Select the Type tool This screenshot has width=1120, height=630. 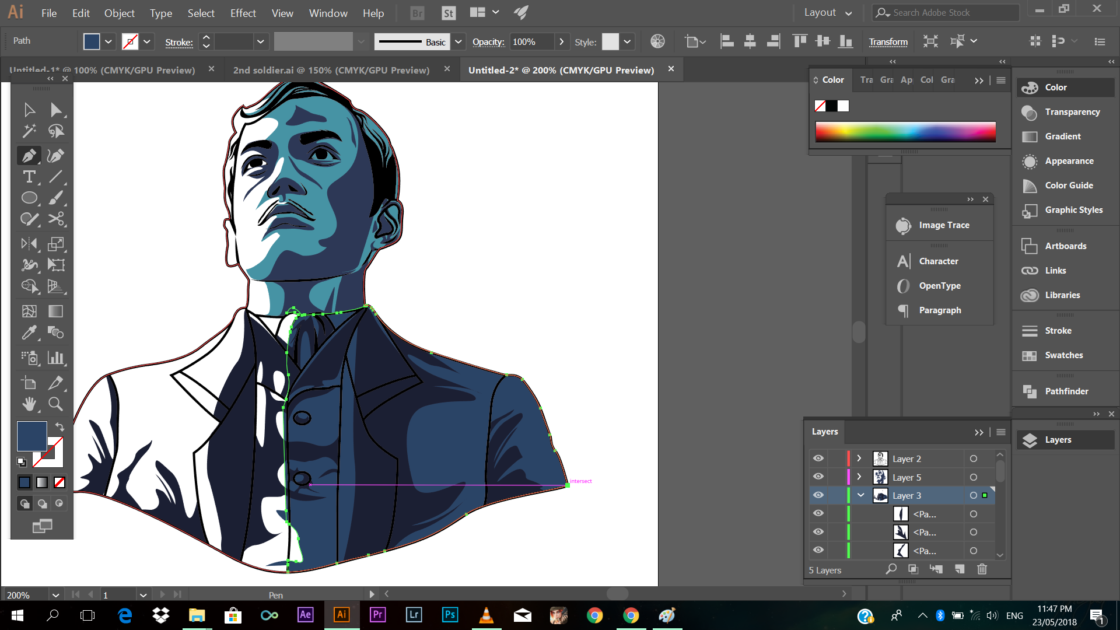[x=29, y=177]
